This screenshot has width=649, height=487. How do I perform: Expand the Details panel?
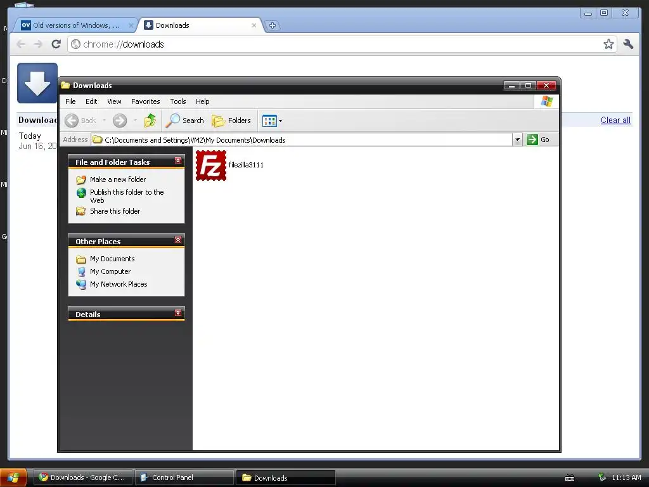178,313
